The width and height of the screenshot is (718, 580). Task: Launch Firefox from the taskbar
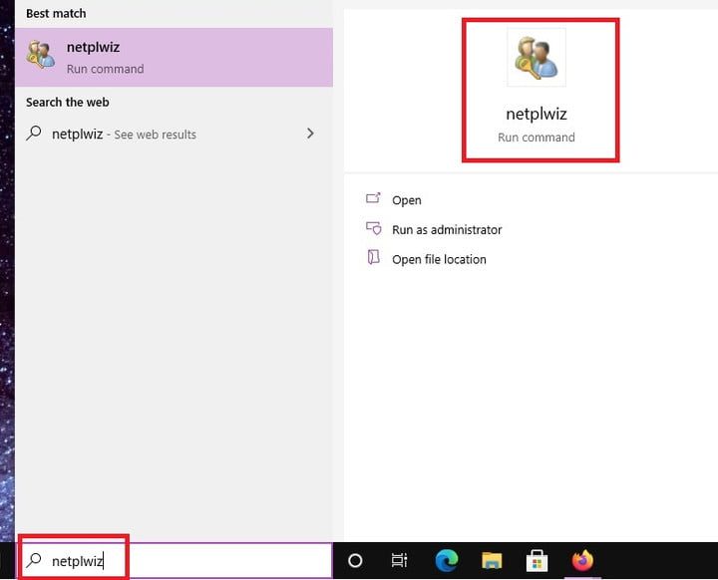pos(582,560)
